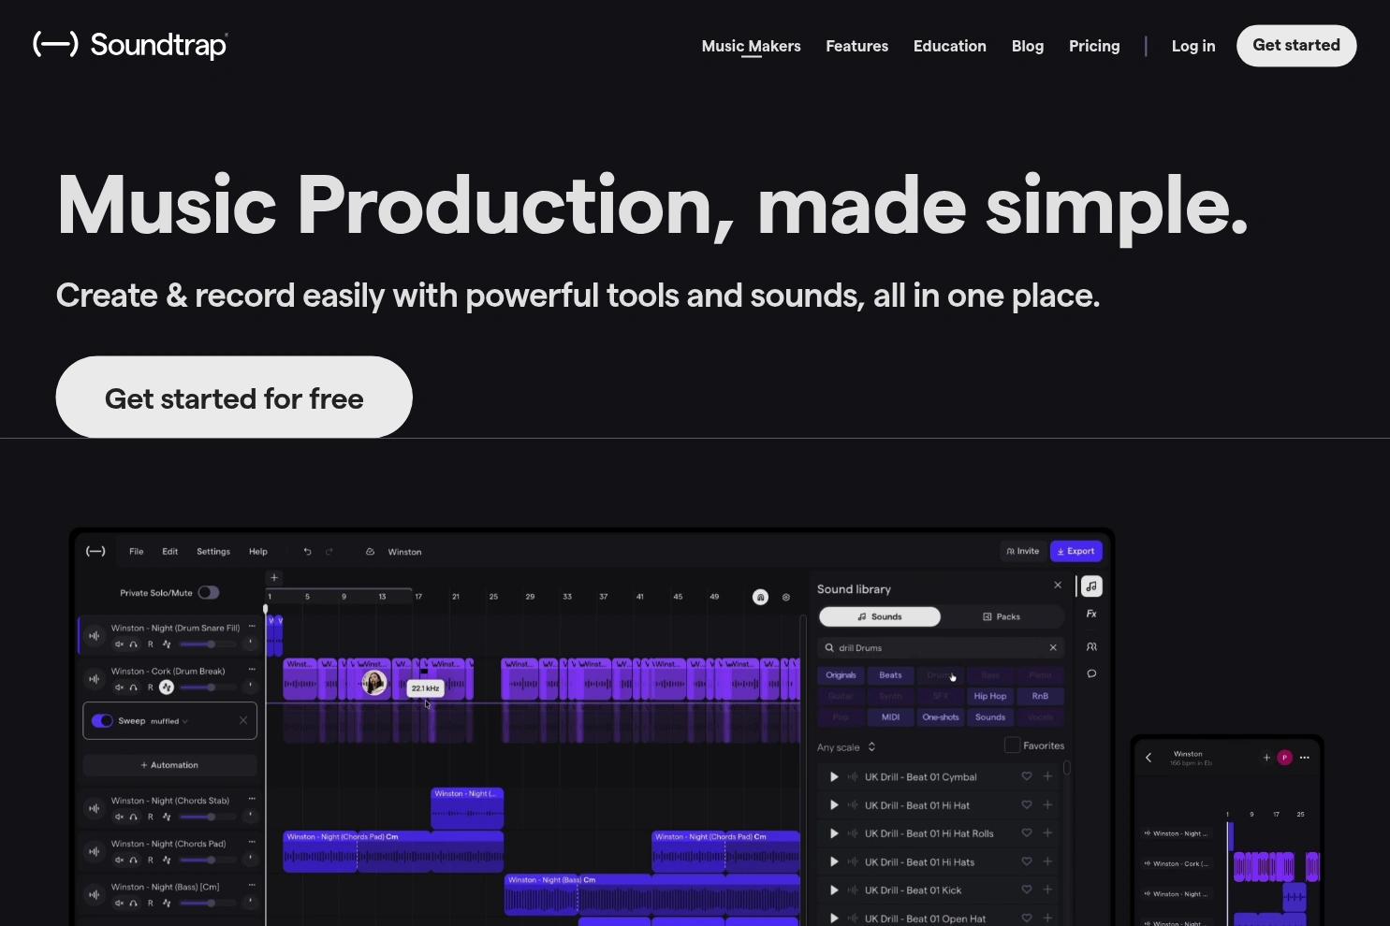The width and height of the screenshot is (1390, 926).
Task: Check the Favorites checkbox
Action: (x=1012, y=745)
